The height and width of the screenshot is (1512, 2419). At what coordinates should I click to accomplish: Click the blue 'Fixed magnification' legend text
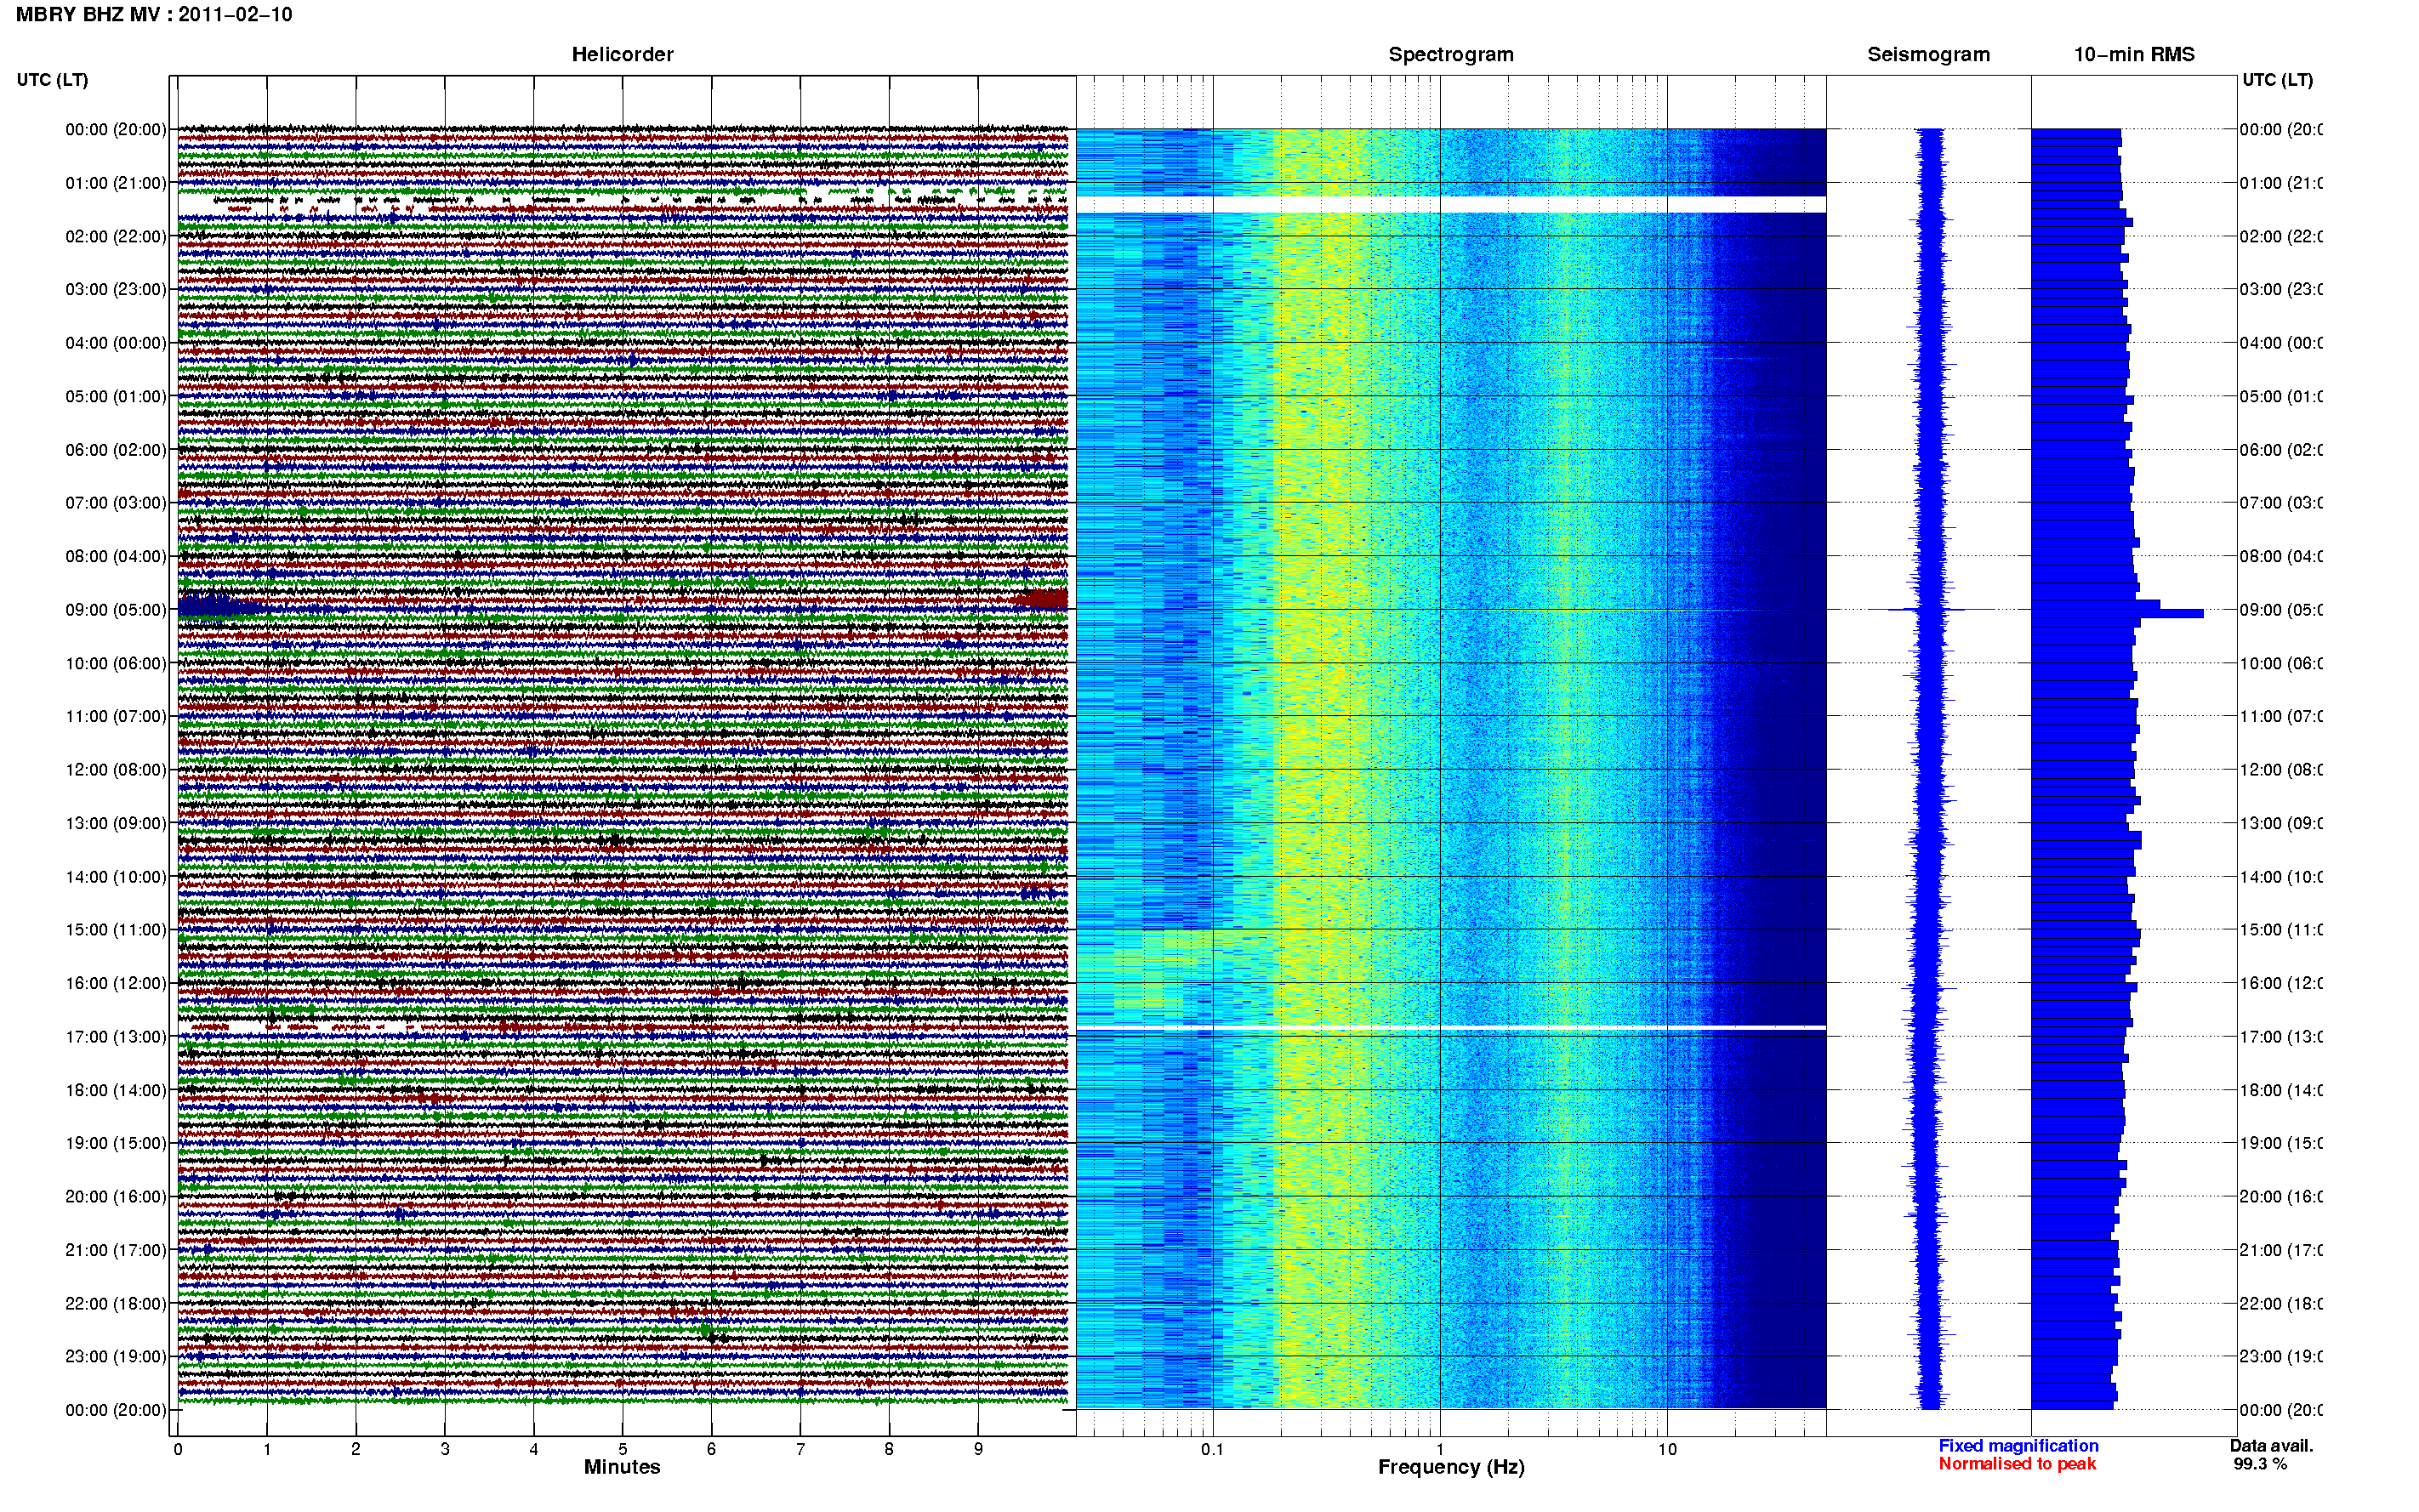coord(2018,1446)
